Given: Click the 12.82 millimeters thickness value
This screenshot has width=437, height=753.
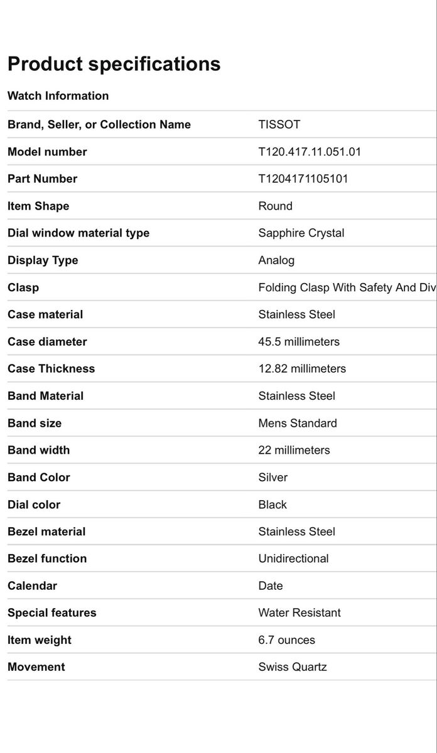Looking at the screenshot, I should 302,369.
